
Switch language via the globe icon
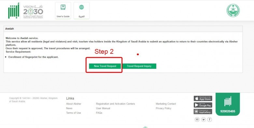pyautogui.click(x=81, y=7)
